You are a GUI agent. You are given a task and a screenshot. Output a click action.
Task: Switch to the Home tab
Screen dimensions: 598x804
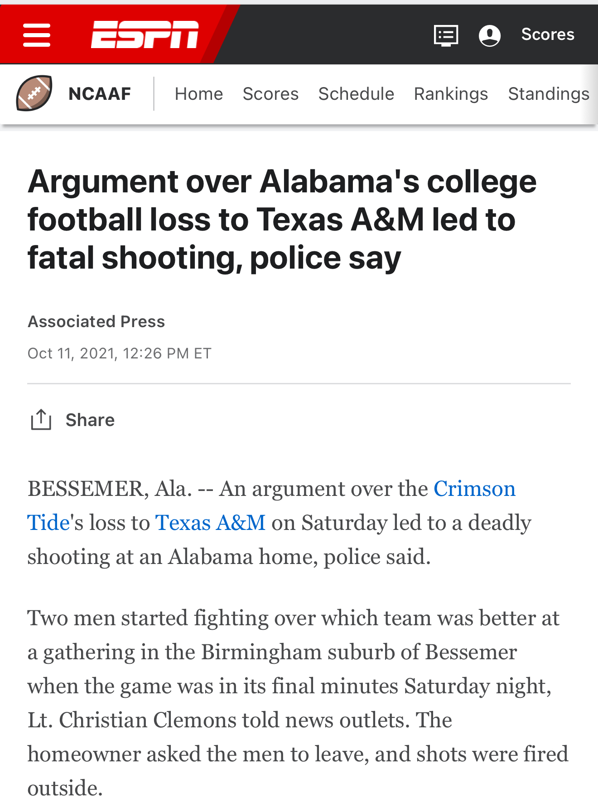(x=199, y=94)
